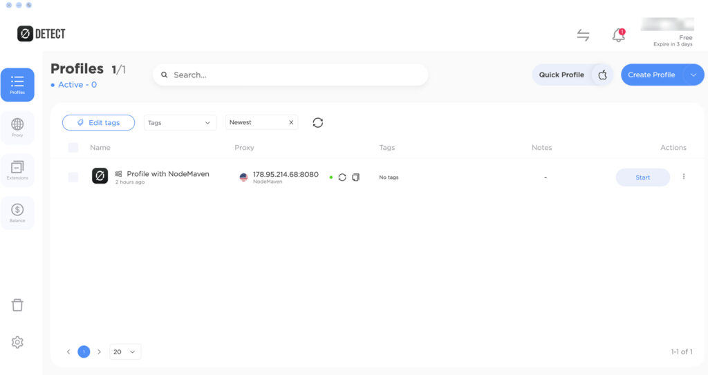Go to the Extensions sidebar tab

[x=17, y=169]
